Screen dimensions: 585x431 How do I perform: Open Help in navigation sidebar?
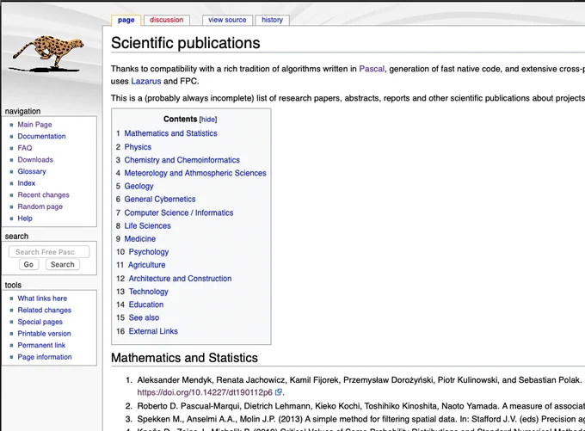click(25, 219)
